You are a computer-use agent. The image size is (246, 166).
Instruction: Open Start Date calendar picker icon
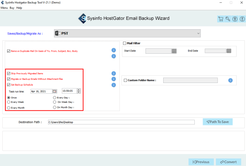pyautogui.click(x=174, y=51)
